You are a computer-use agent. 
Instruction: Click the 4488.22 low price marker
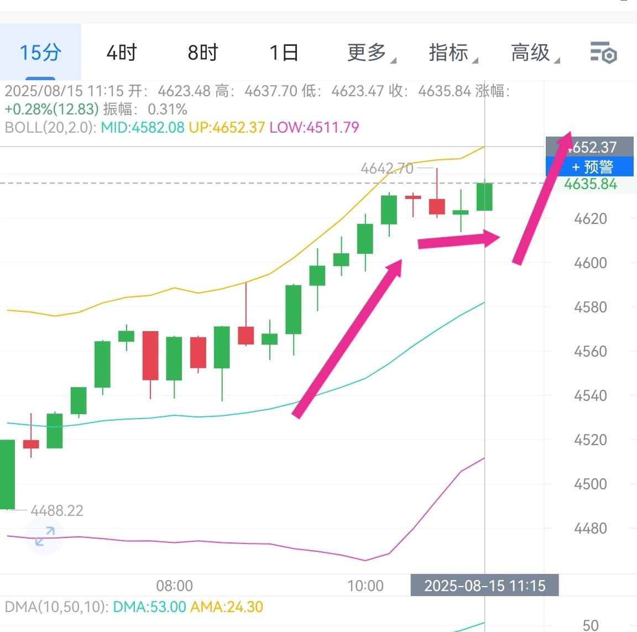57,510
